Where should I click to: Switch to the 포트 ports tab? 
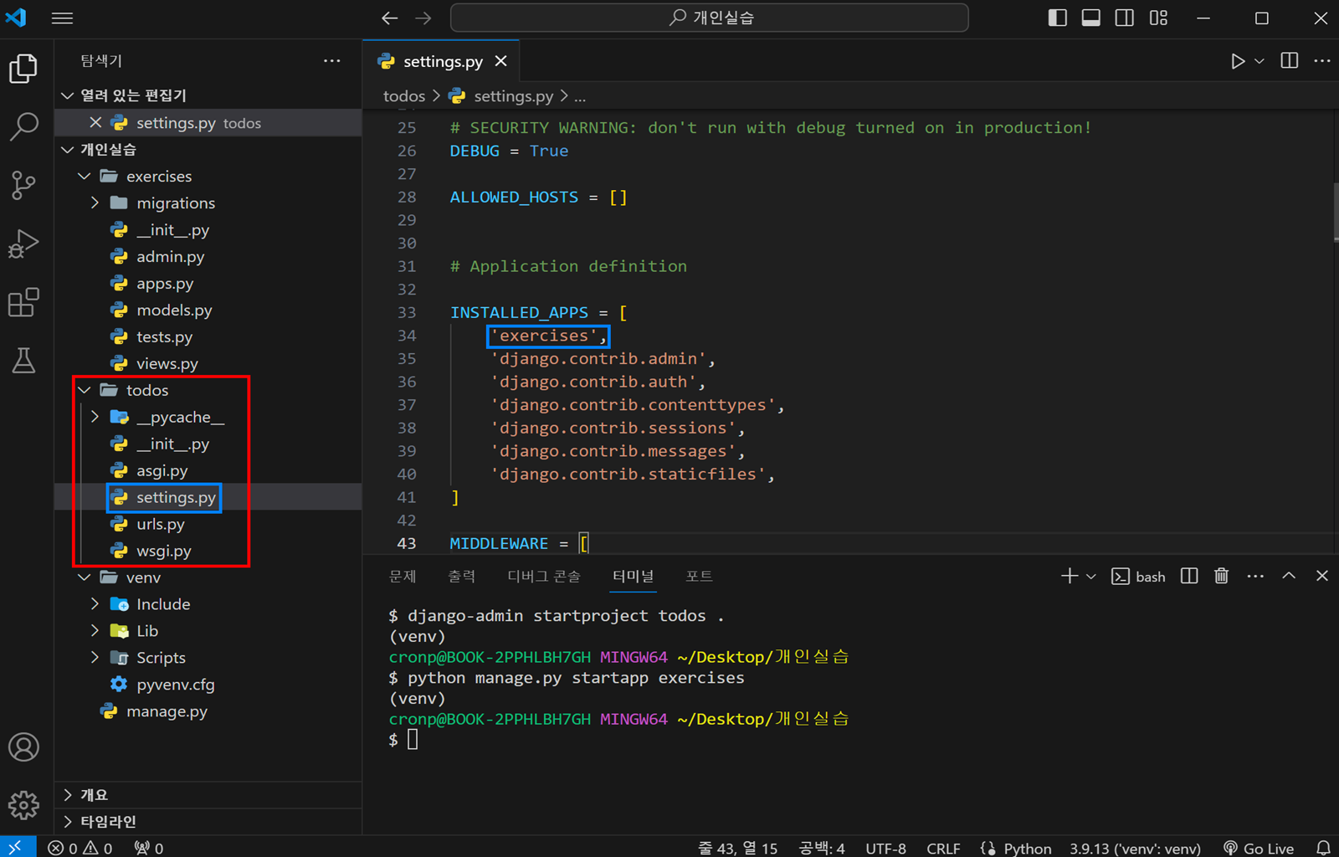(x=699, y=576)
